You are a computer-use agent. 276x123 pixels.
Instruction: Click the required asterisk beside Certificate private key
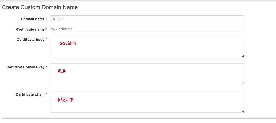[x=47, y=67]
